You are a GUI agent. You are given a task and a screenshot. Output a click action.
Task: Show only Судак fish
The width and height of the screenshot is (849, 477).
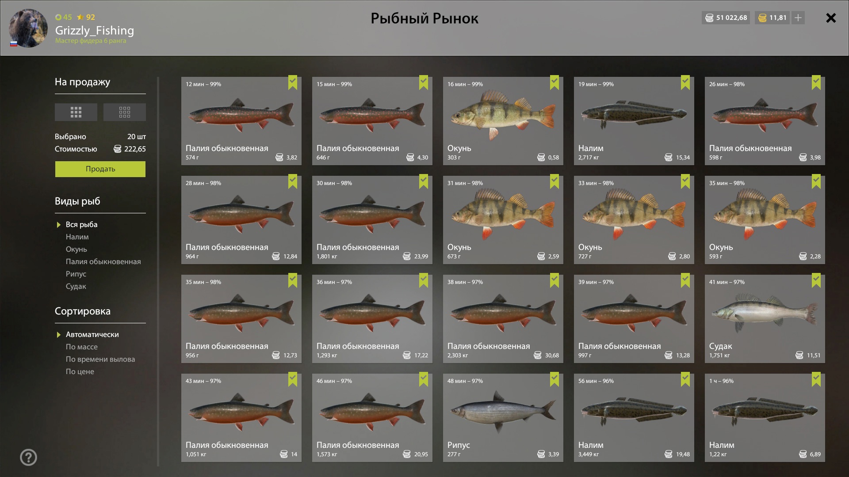76,286
